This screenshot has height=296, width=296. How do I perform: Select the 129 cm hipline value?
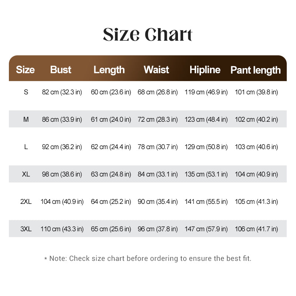[x=206, y=147]
